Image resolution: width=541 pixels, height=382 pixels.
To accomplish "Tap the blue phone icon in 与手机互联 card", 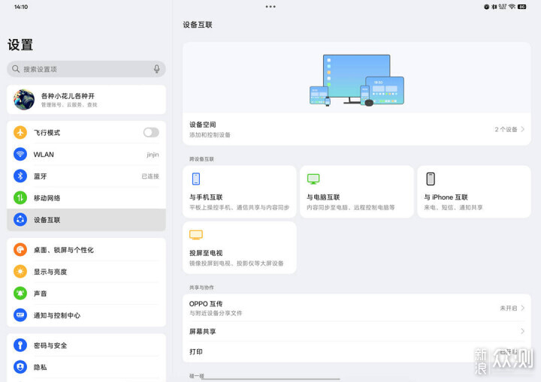I will tap(196, 179).
